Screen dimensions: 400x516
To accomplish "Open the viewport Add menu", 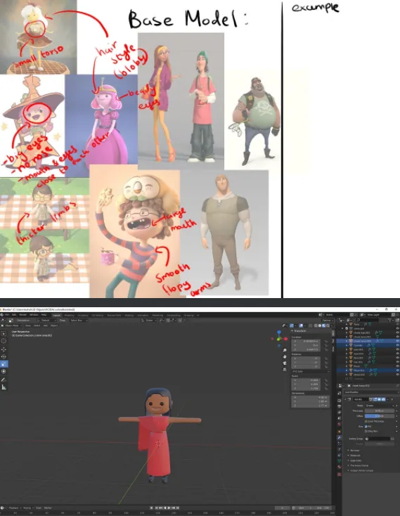I will 46,325.
